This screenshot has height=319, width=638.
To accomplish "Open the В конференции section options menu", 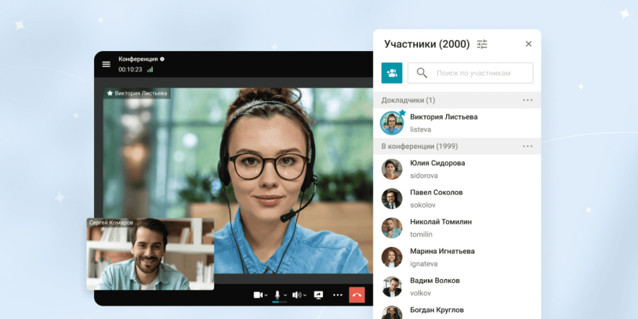I will (x=528, y=146).
